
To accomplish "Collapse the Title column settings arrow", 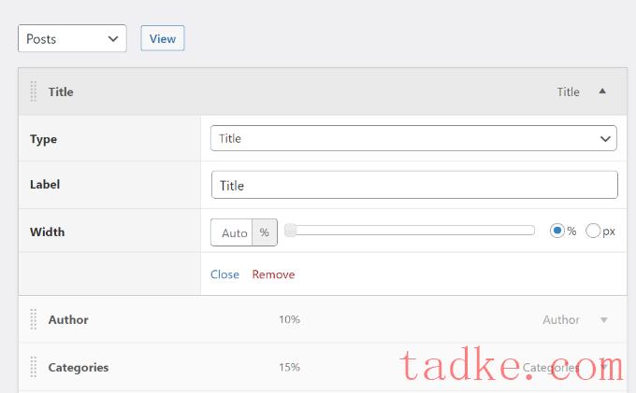I will tap(602, 91).
